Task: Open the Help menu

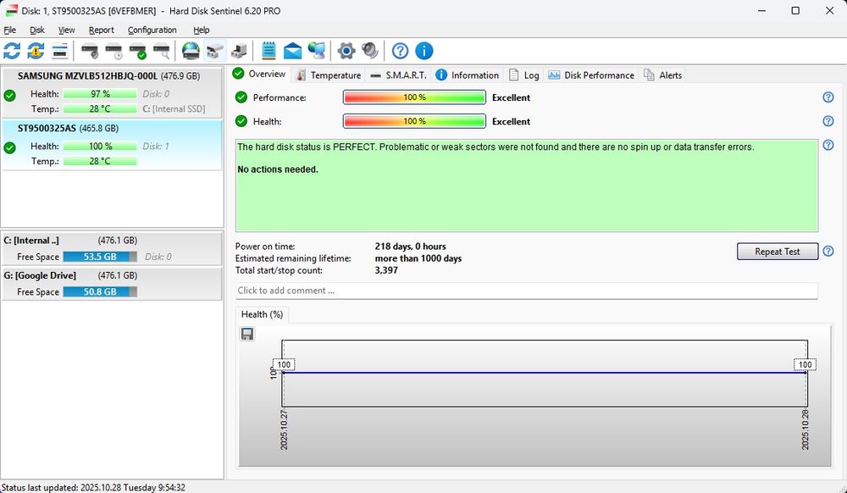Action: tap(201, 30)
